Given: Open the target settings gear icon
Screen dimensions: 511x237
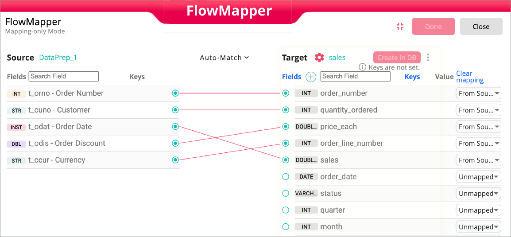Looking at the screenshot, I should tap(319, 58).
